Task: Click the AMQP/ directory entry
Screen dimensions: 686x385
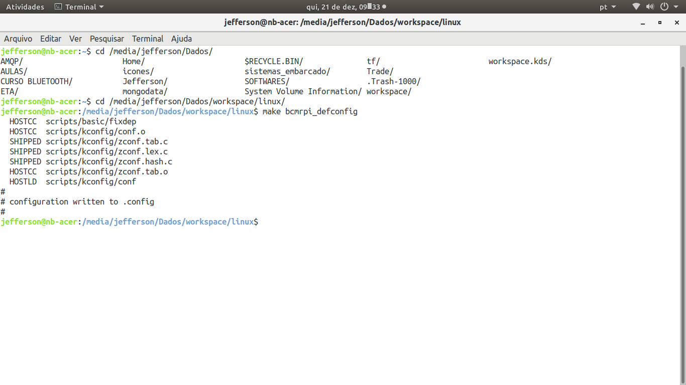Action: point(12,61)
